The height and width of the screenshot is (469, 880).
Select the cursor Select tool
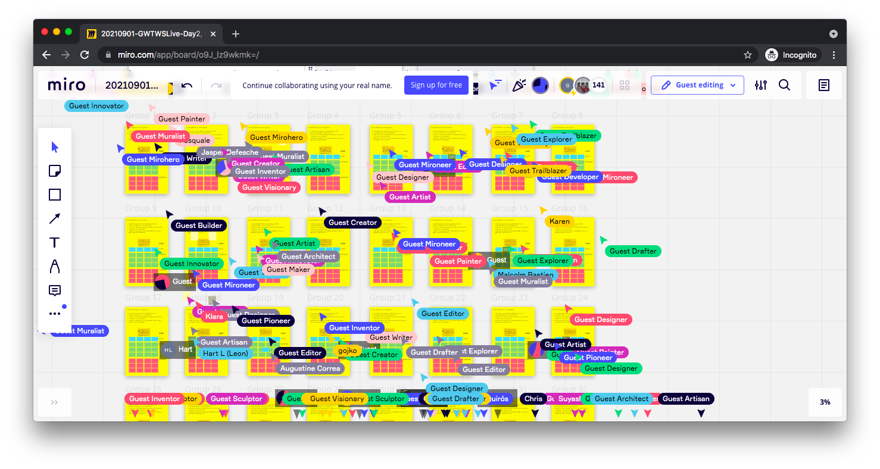coord(55,148)
